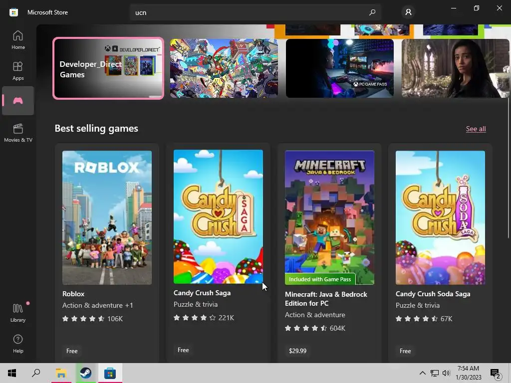Image resolution: width=511 pixels, height=383 pixels.
Task: Click Puzzle & trivia under Candy Crush Saga
Action: point(196,304)
